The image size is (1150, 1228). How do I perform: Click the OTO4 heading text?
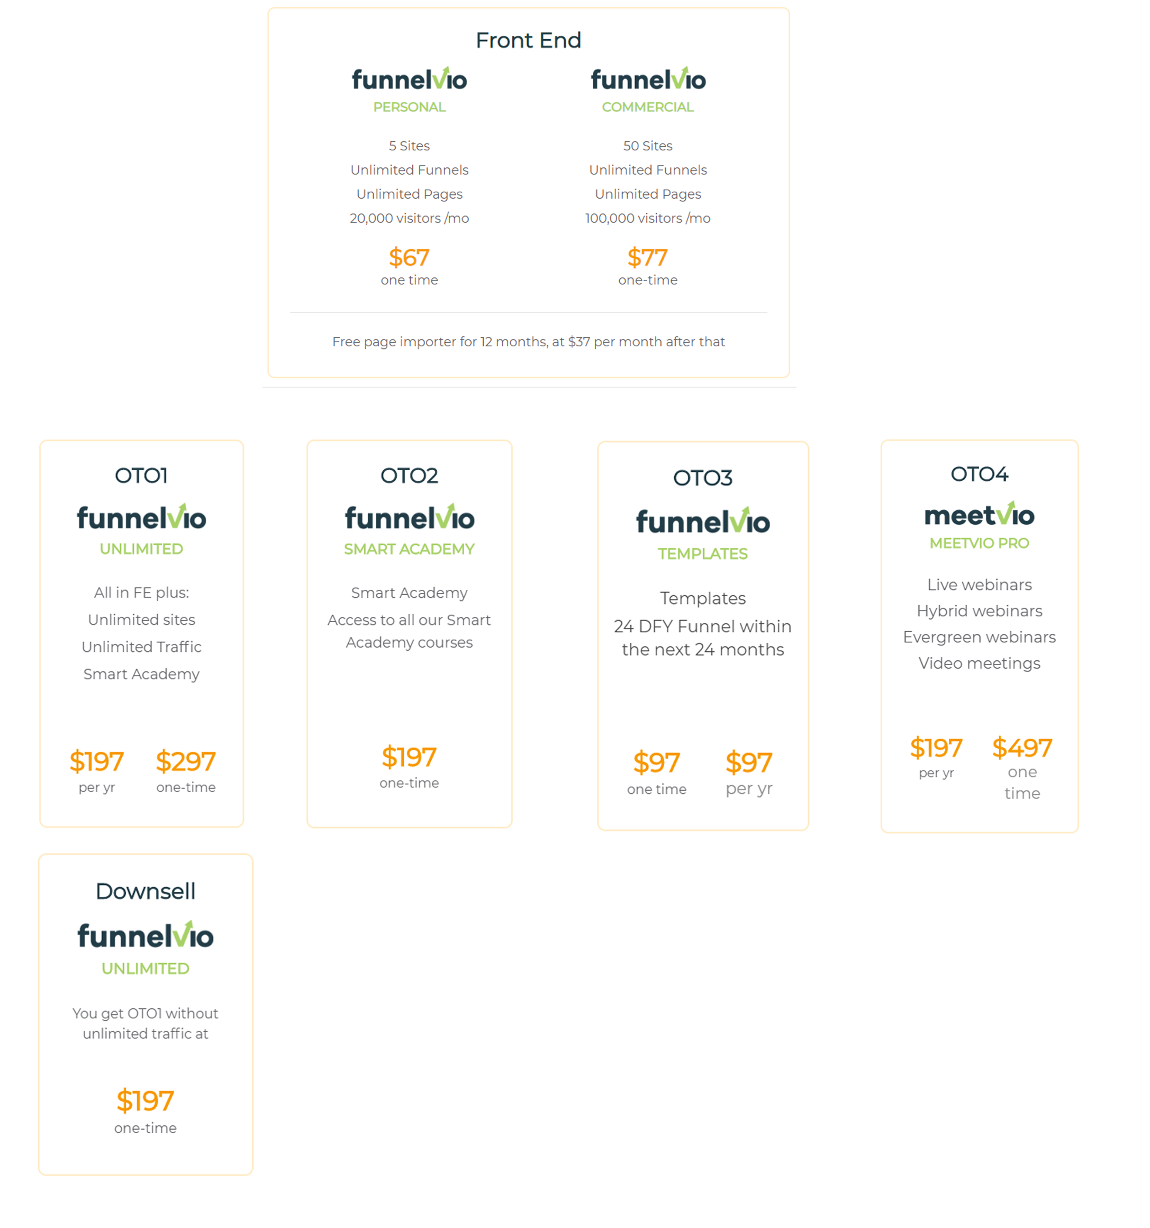979,474
